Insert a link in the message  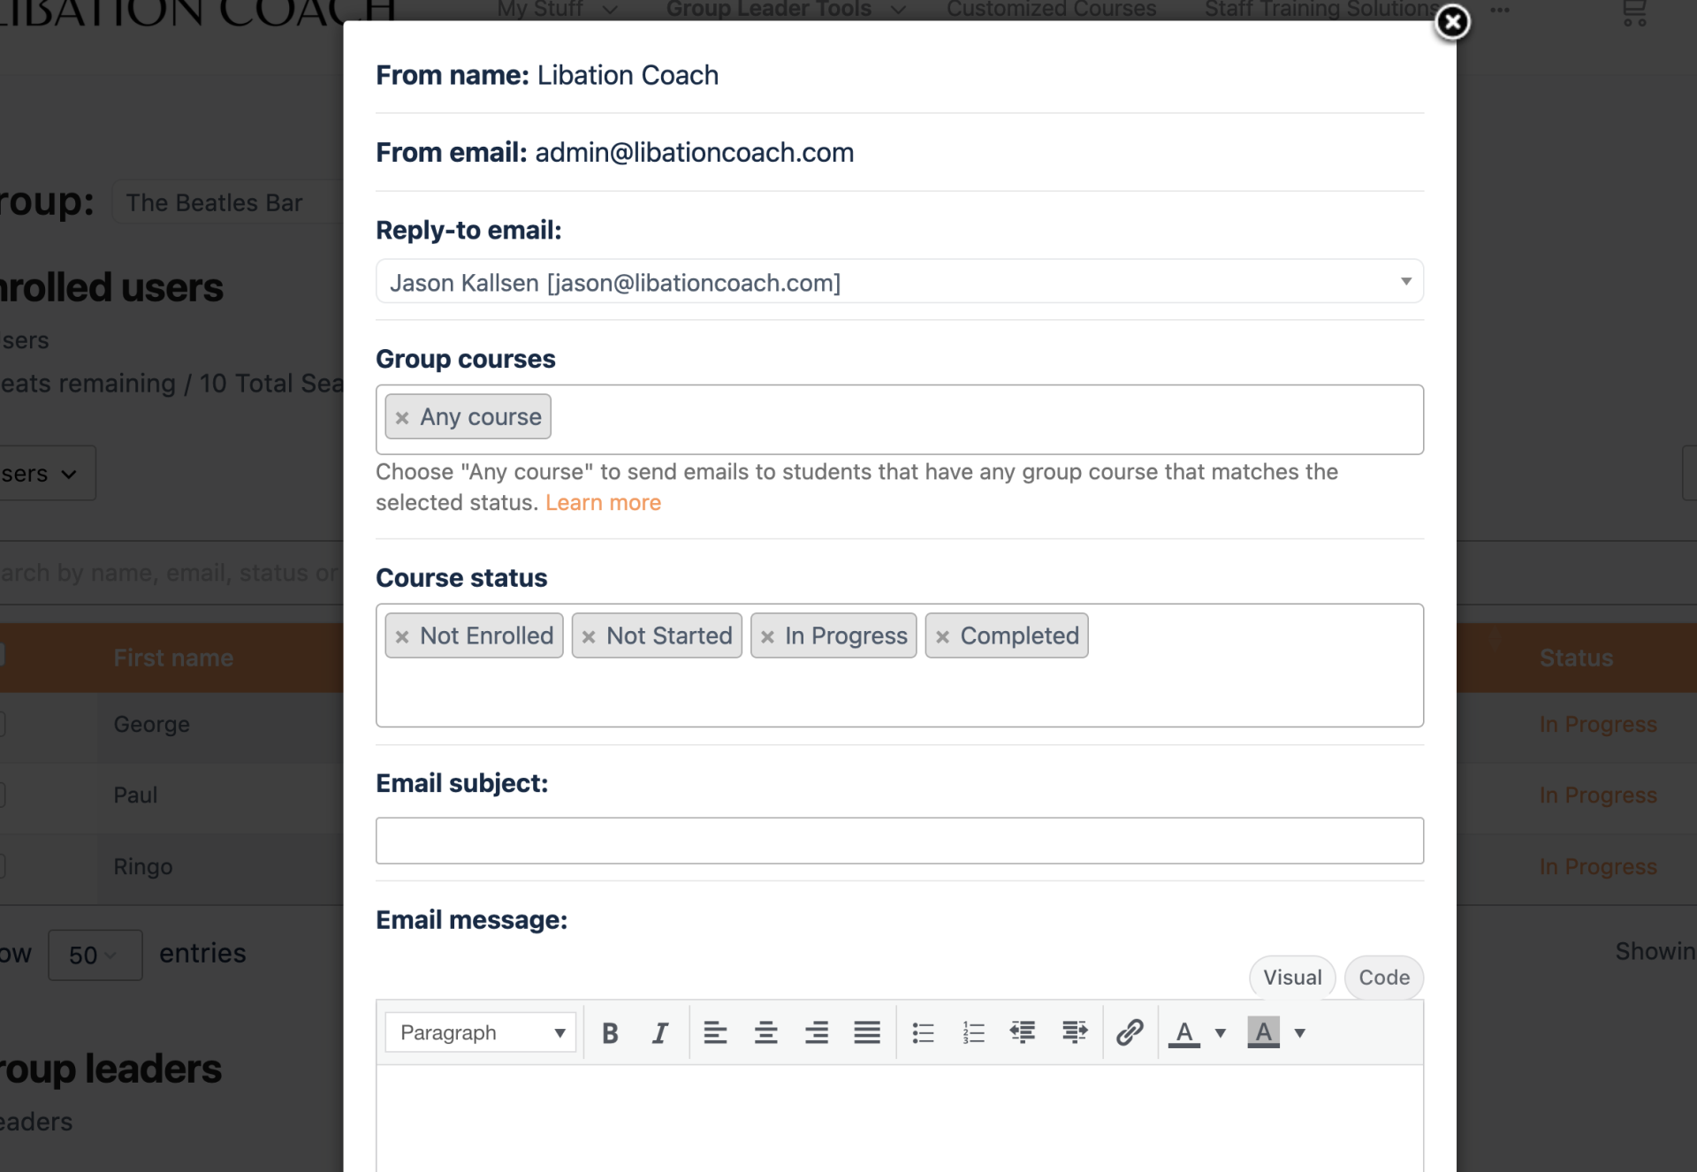[x=1130, y=1032]
